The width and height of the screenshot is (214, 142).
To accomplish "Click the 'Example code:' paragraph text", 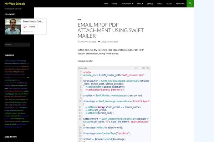I will click(85, 61).
